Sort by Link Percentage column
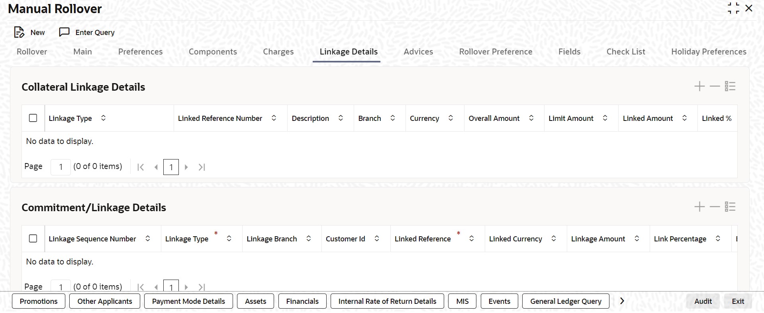Screen dimensions: 764x313 pyautogui.click(x=718, y=239)
